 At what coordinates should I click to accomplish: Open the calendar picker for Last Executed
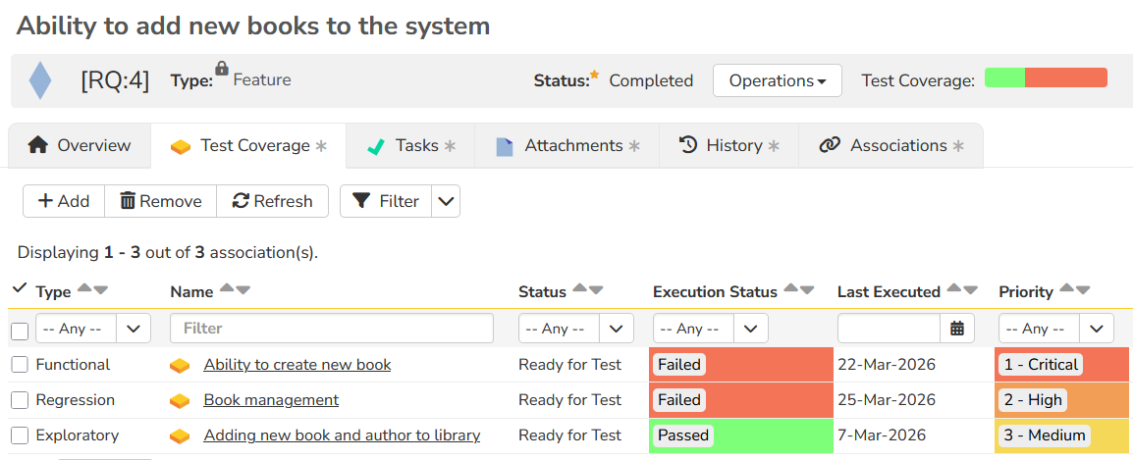tap(957, 329)
